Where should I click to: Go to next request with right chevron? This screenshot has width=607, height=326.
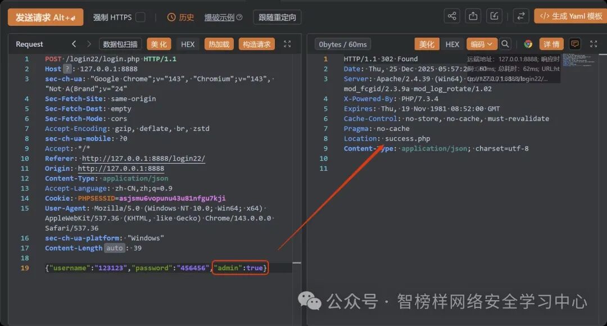click(89, 44)
